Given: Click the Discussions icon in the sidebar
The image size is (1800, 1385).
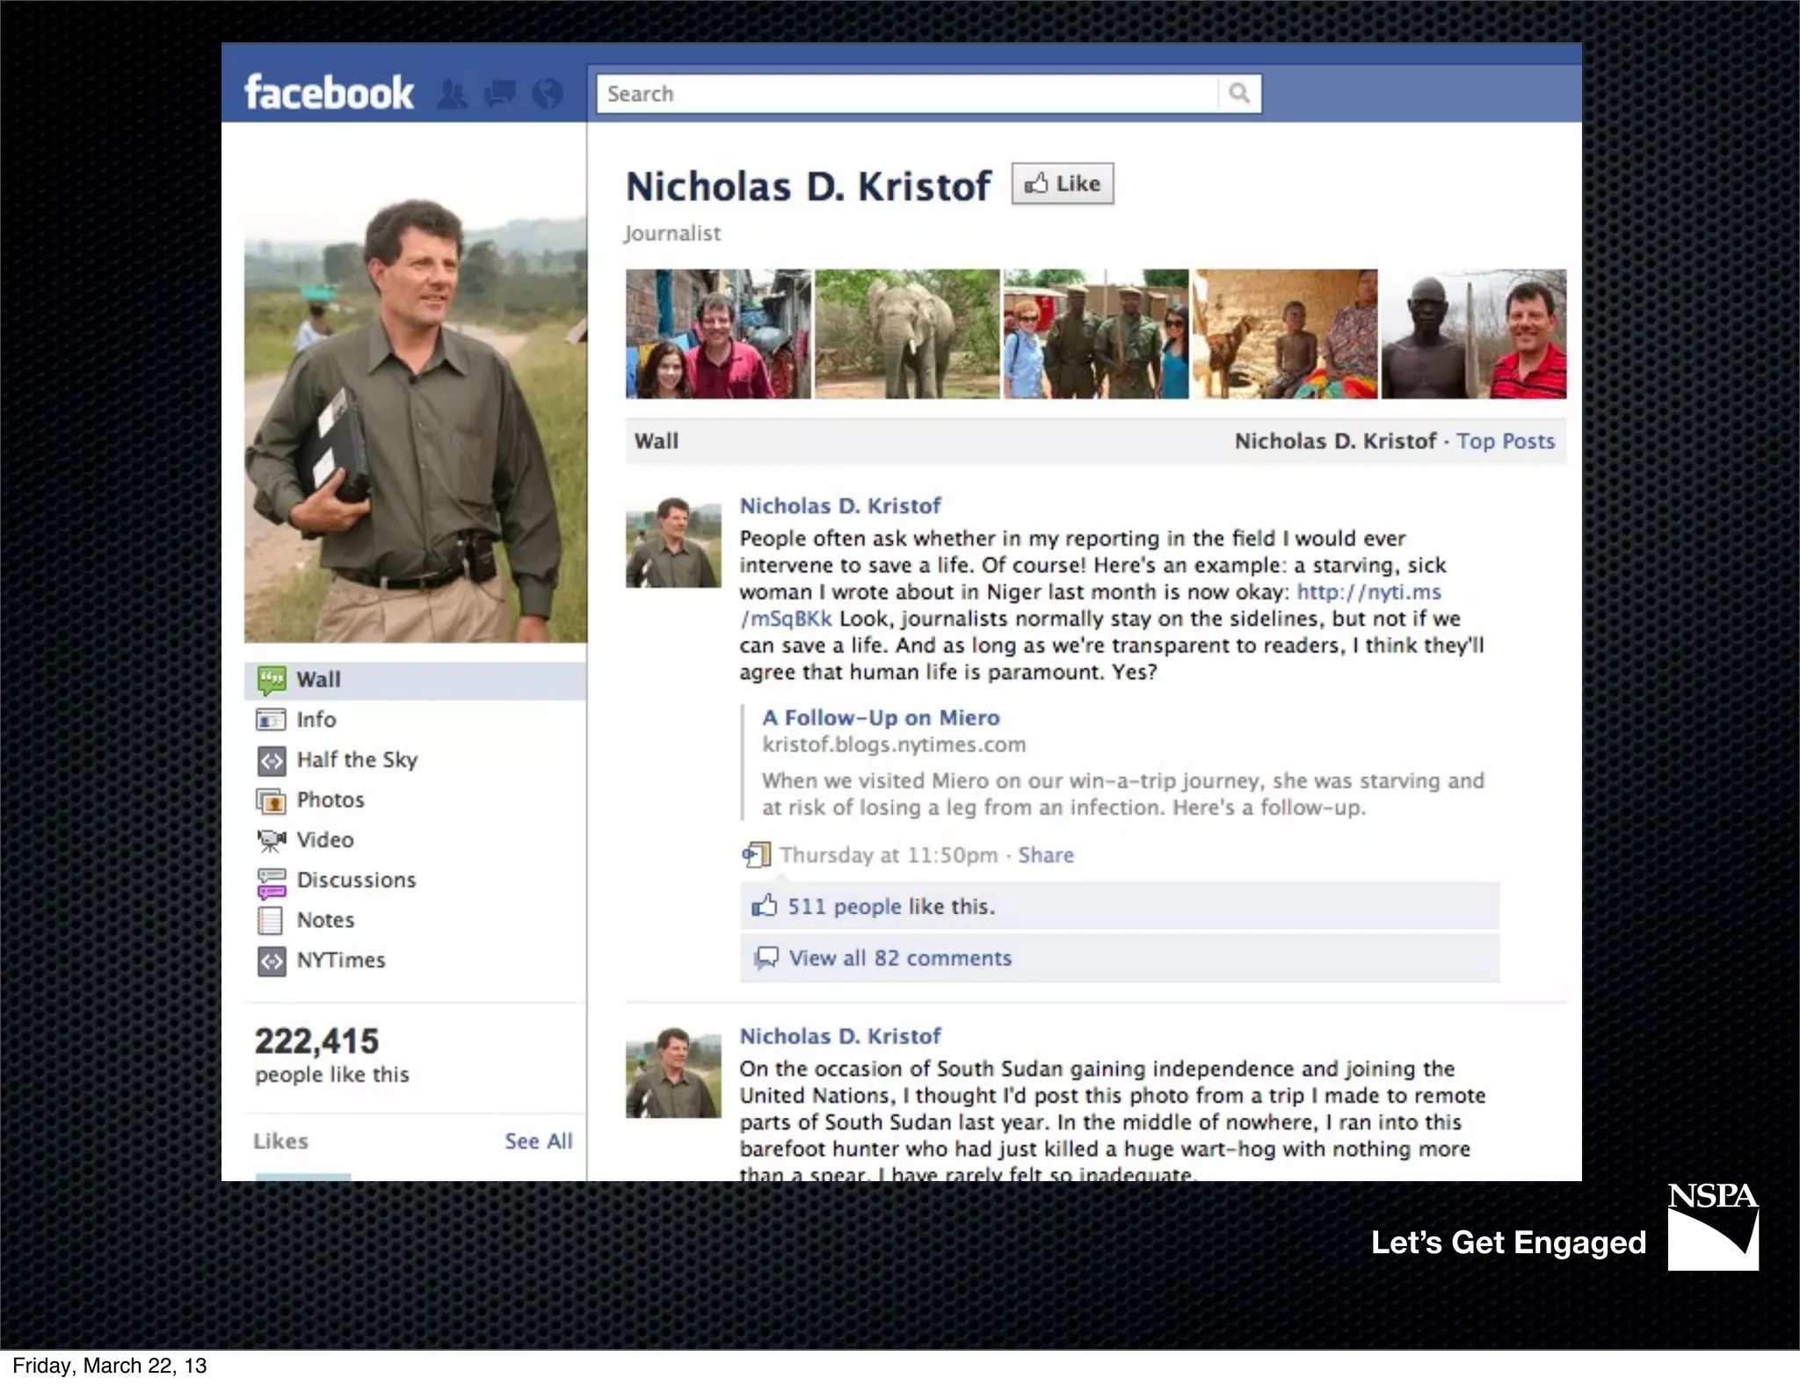Looking at the screenshot, I should [271, 881].
